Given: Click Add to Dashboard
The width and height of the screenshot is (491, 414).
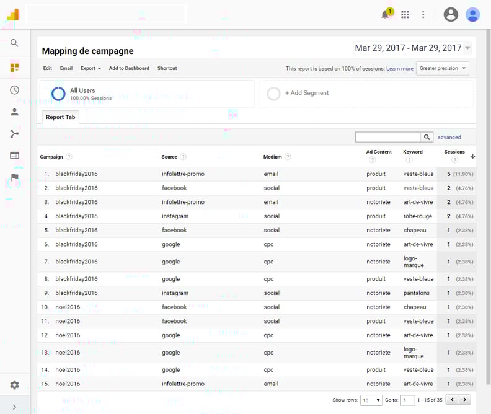Looking at the screenshot, I should [x=129, y=68].
